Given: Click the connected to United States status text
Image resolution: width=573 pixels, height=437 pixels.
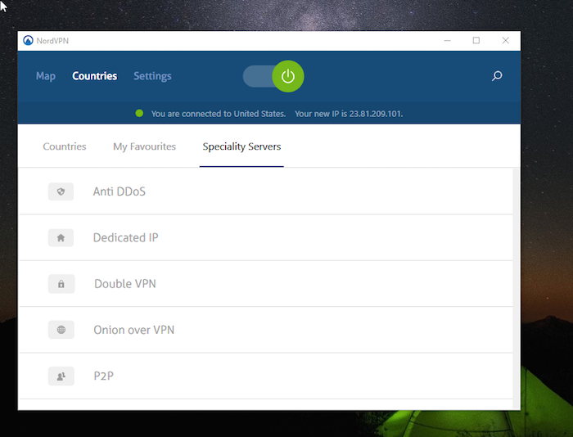Looking at the screenshot, I should click(x=219, y=114).
